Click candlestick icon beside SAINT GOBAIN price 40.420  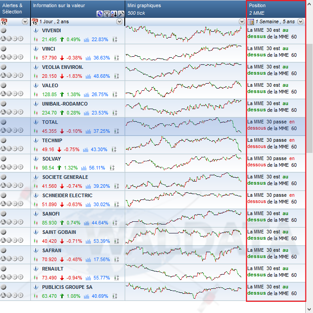(x=36, y=241)
